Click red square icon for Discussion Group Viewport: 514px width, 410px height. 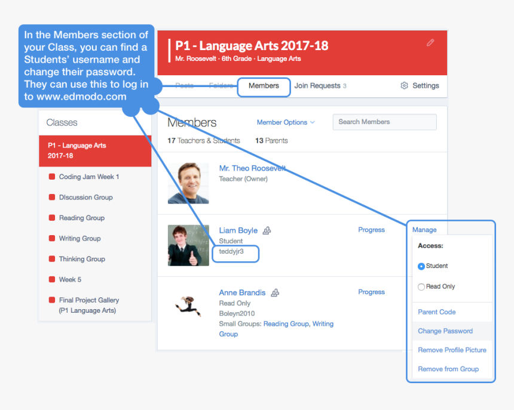coord(52,197)
